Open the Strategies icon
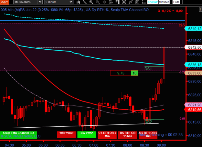The width and height of the screenshot is (202, 147). pos(137,2)
